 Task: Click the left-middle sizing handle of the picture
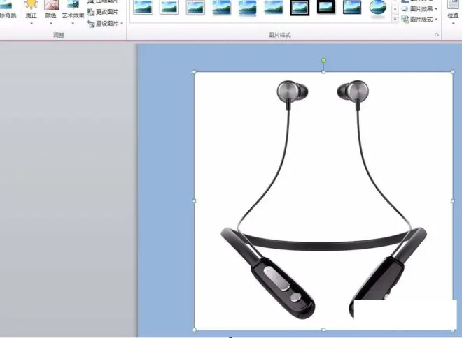pyautogui.click(x=194, y=200)
